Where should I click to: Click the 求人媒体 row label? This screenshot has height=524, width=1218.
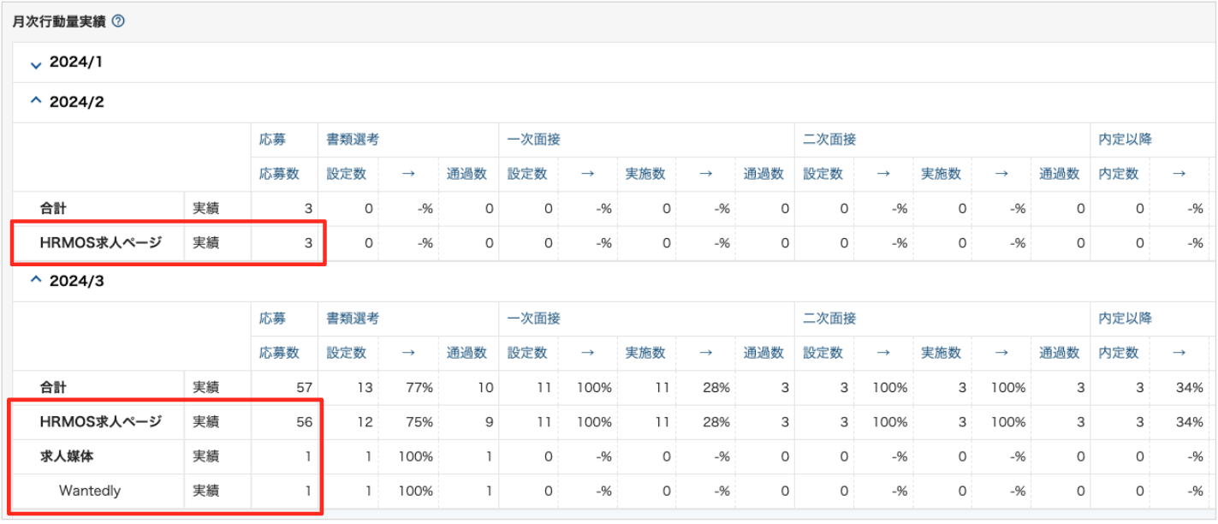(67, 456)
